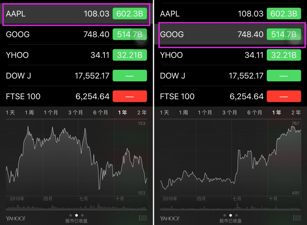Image resolution: width=307 pixels, height=225 pixels.
Task: Open the stock list icon in left panel
Action: (143, 218)
